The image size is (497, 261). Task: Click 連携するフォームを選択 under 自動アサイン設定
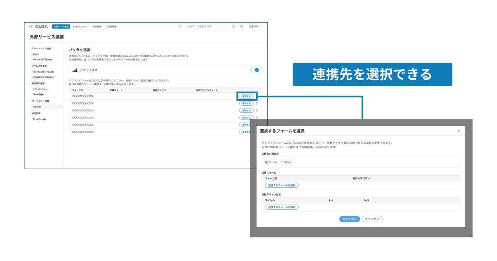(x=282, y=207)
